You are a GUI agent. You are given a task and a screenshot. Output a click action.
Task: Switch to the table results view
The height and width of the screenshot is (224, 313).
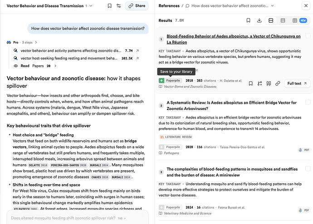(295, 20)
